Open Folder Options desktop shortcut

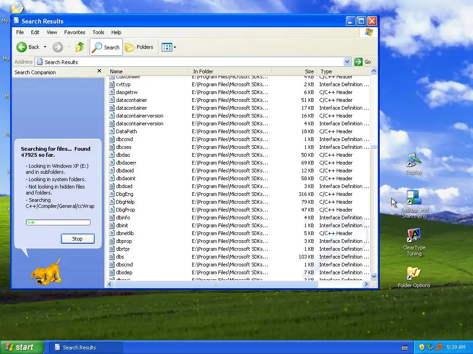(414, 277)
